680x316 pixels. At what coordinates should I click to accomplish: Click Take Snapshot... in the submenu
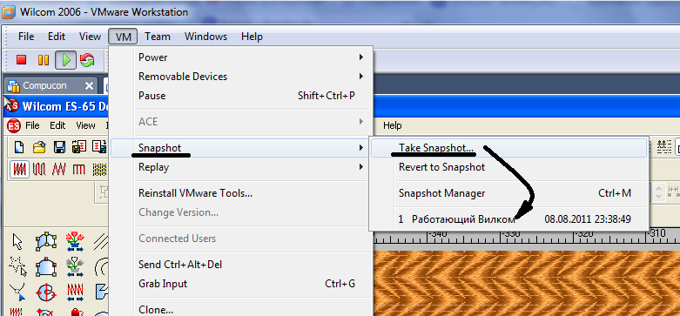tap(509, 148)
